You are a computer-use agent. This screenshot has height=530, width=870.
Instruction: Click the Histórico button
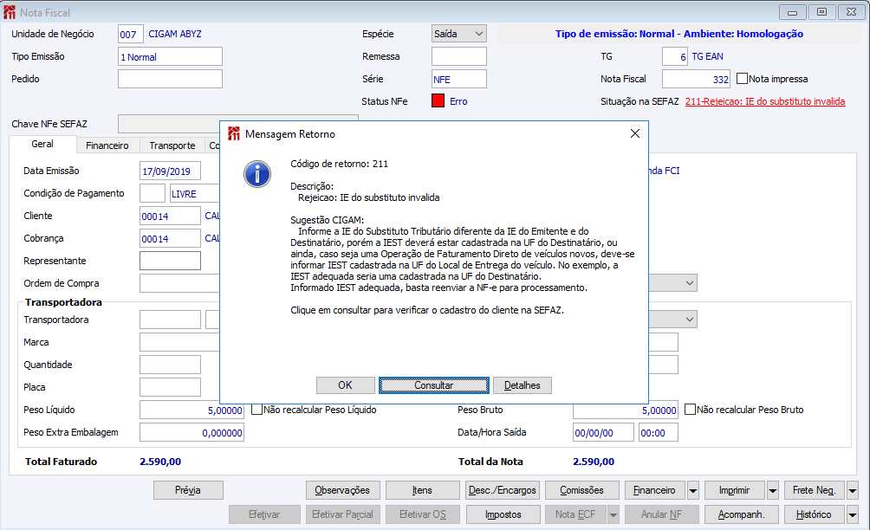pyautogui.click(x=814, y=514)
